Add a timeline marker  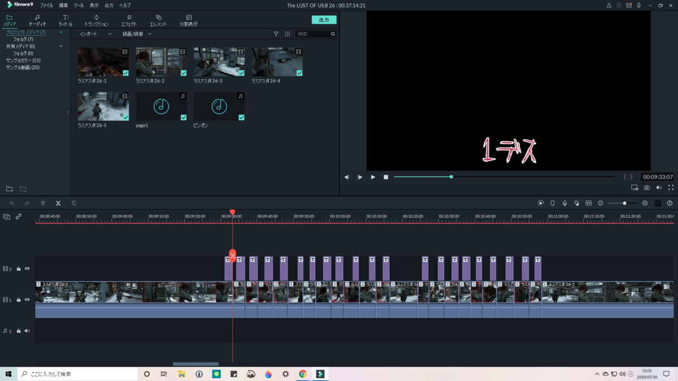553,203
